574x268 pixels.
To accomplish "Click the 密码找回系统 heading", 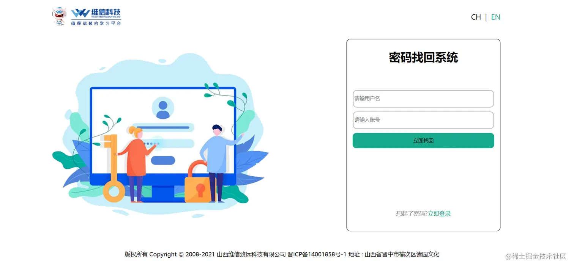I will coord(423,58).
